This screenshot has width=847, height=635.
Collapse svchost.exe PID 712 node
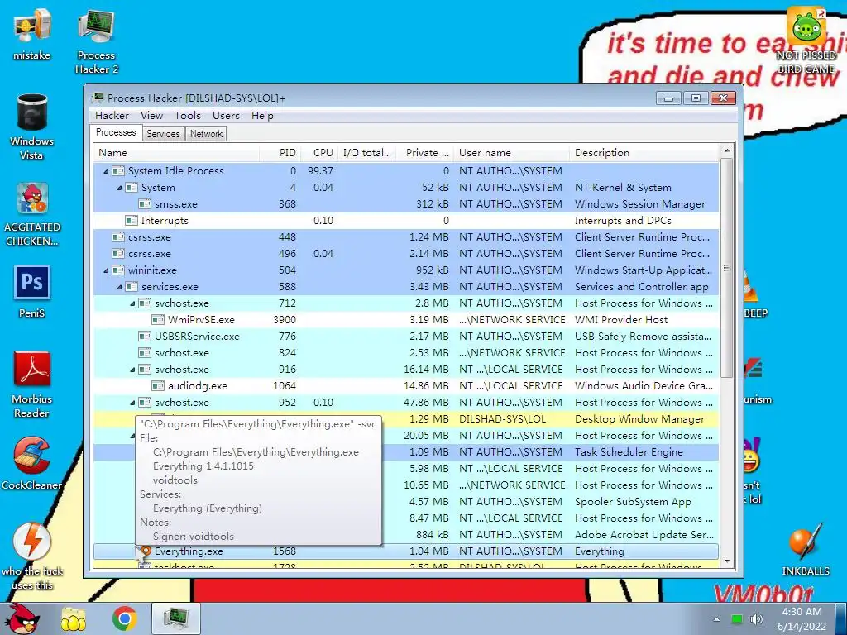point(132,303)
